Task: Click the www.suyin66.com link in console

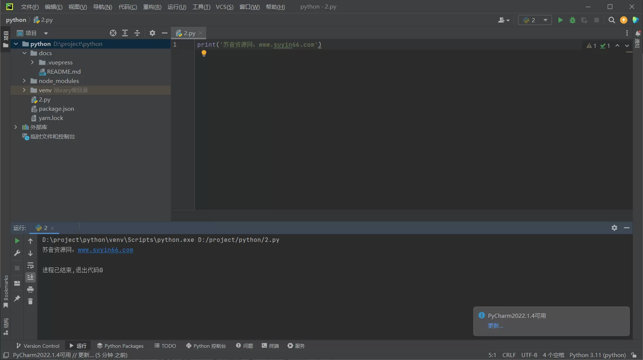Action: (105, 250)
